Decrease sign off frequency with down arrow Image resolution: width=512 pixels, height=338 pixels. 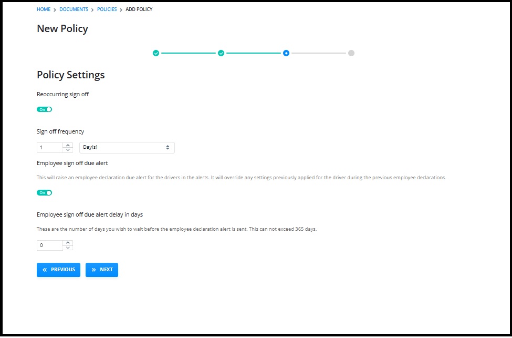coord(68,150)
